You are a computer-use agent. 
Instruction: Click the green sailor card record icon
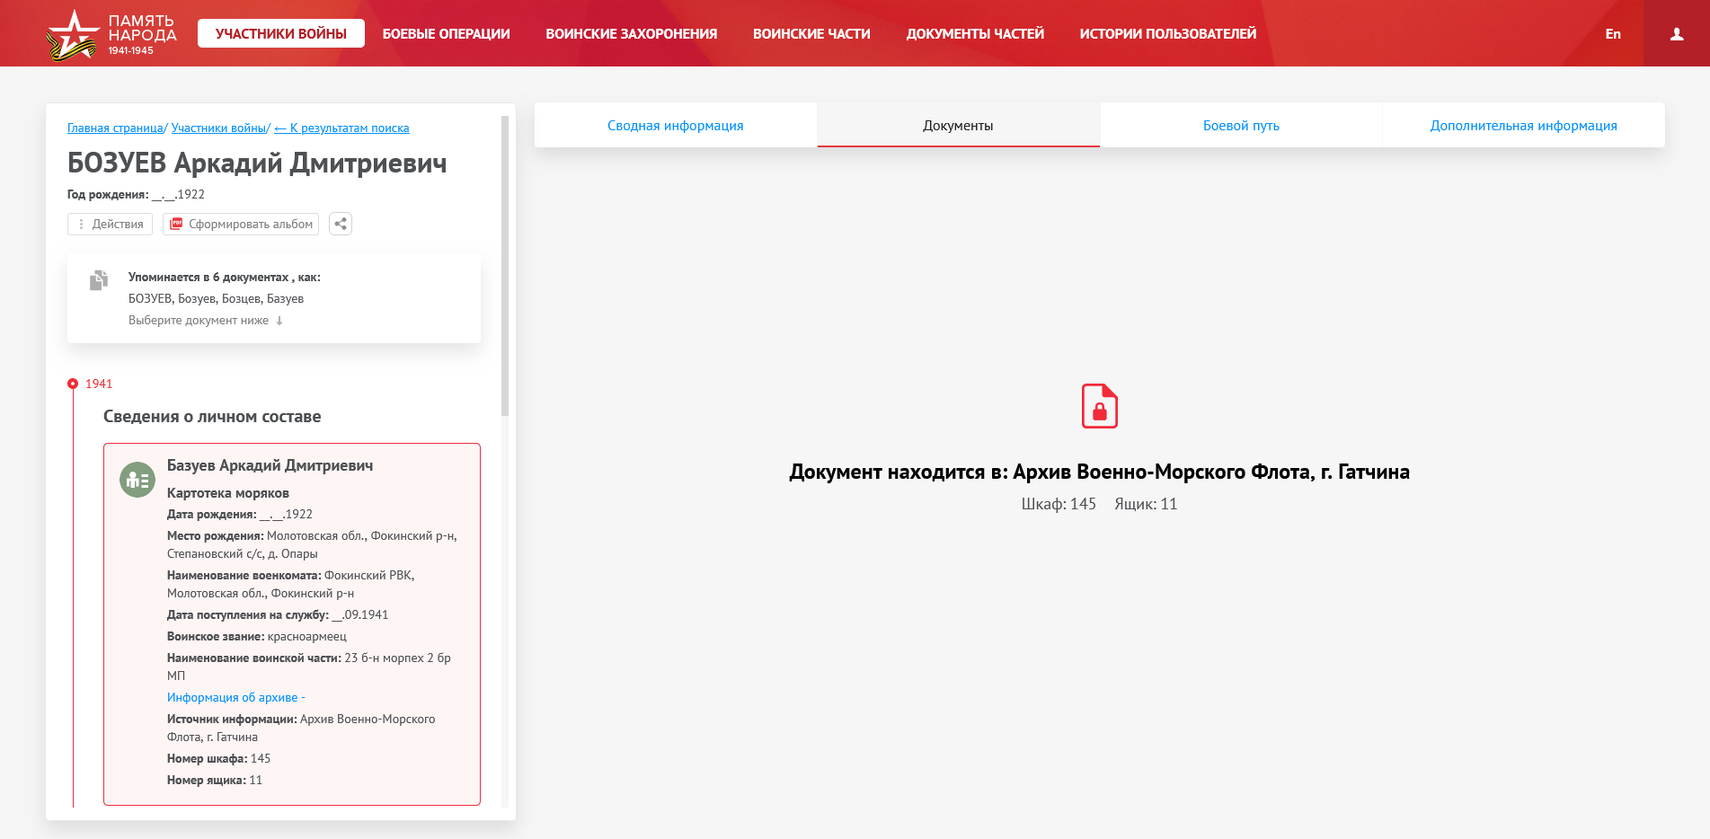point(137,481)
